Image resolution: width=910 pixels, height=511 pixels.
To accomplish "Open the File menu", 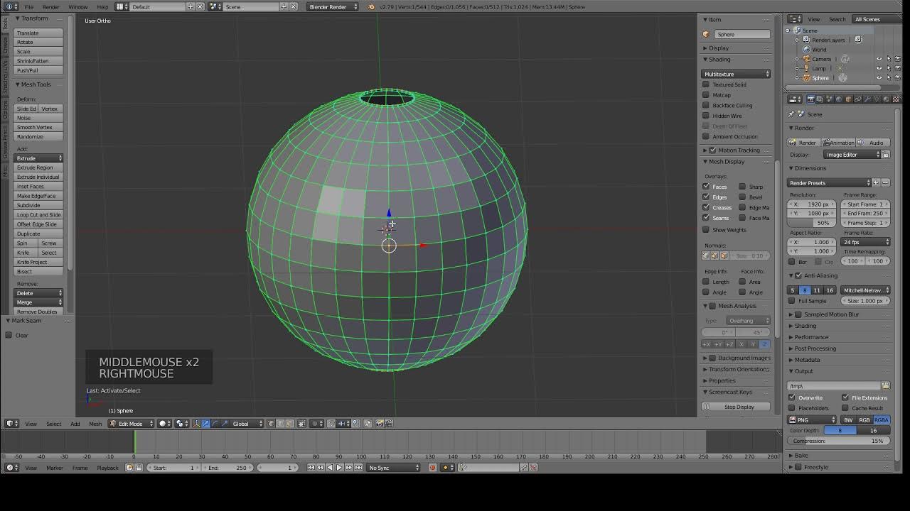I will tap(28, 7).
